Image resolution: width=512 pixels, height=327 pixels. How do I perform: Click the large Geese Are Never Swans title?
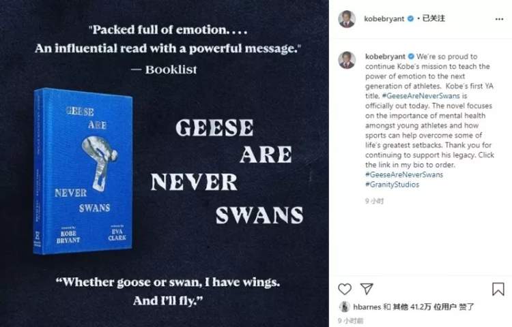coord(227,171)
